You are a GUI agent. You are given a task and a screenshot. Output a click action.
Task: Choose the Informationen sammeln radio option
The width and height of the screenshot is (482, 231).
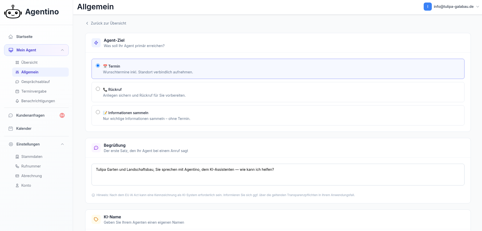pyautogui.click(x=98, y=112)
